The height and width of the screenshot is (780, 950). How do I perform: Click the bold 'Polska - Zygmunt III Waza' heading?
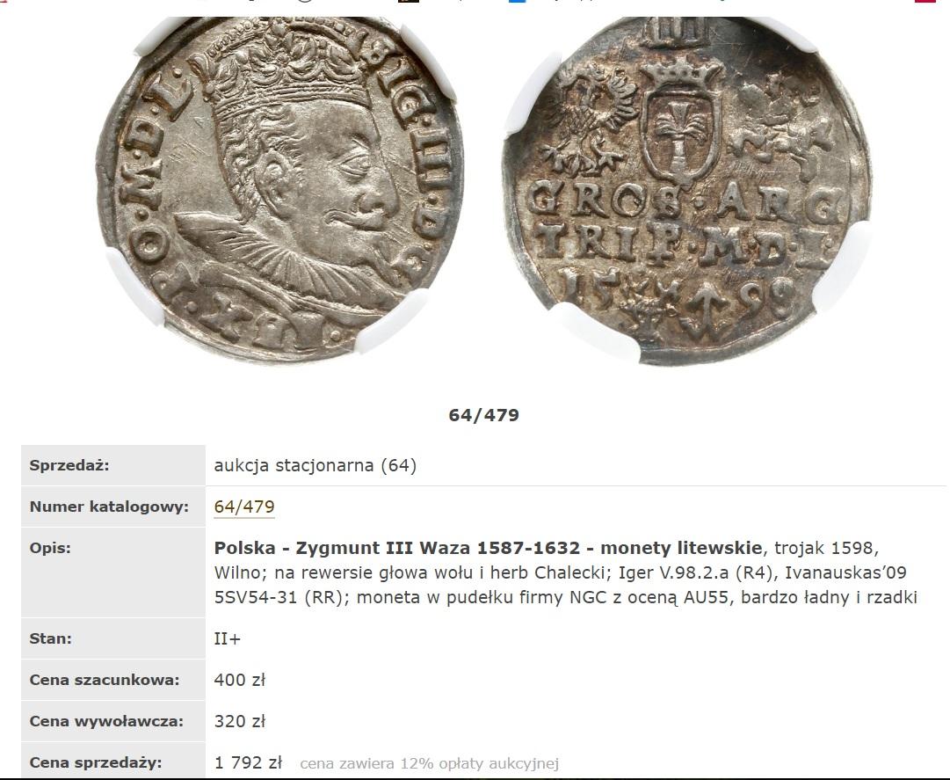coord(342,548)
